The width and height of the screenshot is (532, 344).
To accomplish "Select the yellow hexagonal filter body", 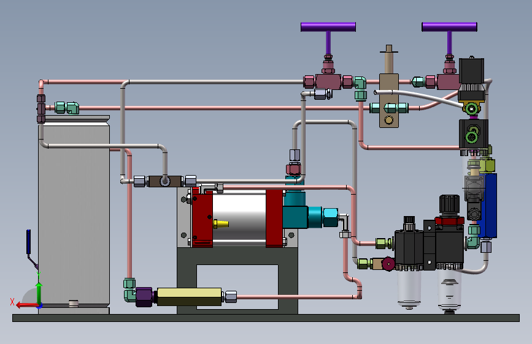I will pyautogui.click(x=190, y=297).
